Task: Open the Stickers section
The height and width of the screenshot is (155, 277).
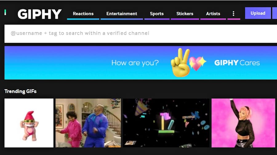Action: [185, 14]
